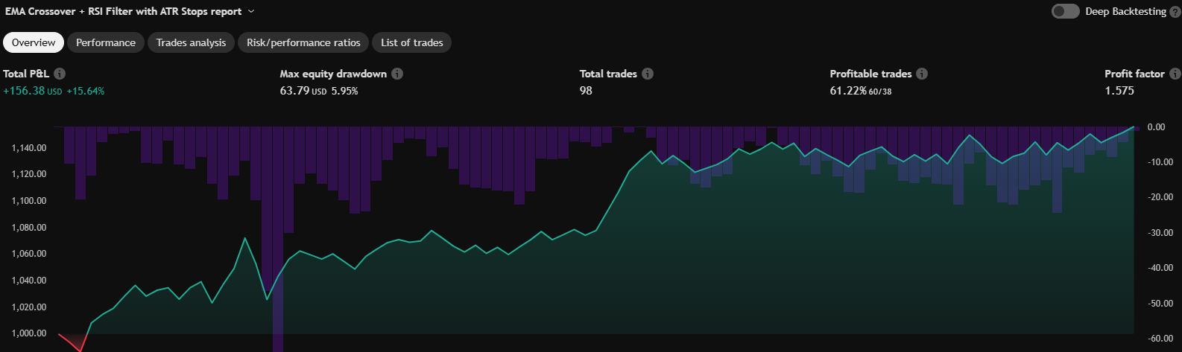The height and width of the screenshot is (352, 1182).
Task: Click the red losing segment of equity curve
Action: tap(71, 342)
